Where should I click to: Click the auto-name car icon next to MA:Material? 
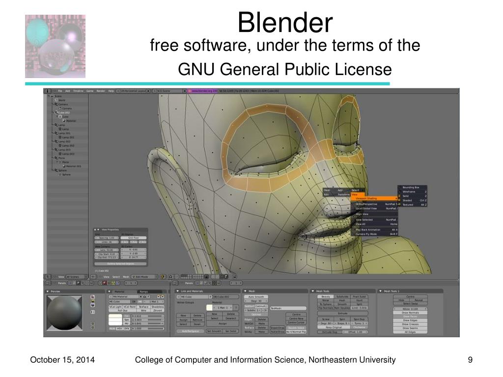145,296
